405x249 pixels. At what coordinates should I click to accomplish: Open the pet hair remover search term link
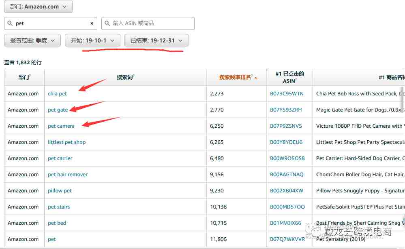[68, 175]
